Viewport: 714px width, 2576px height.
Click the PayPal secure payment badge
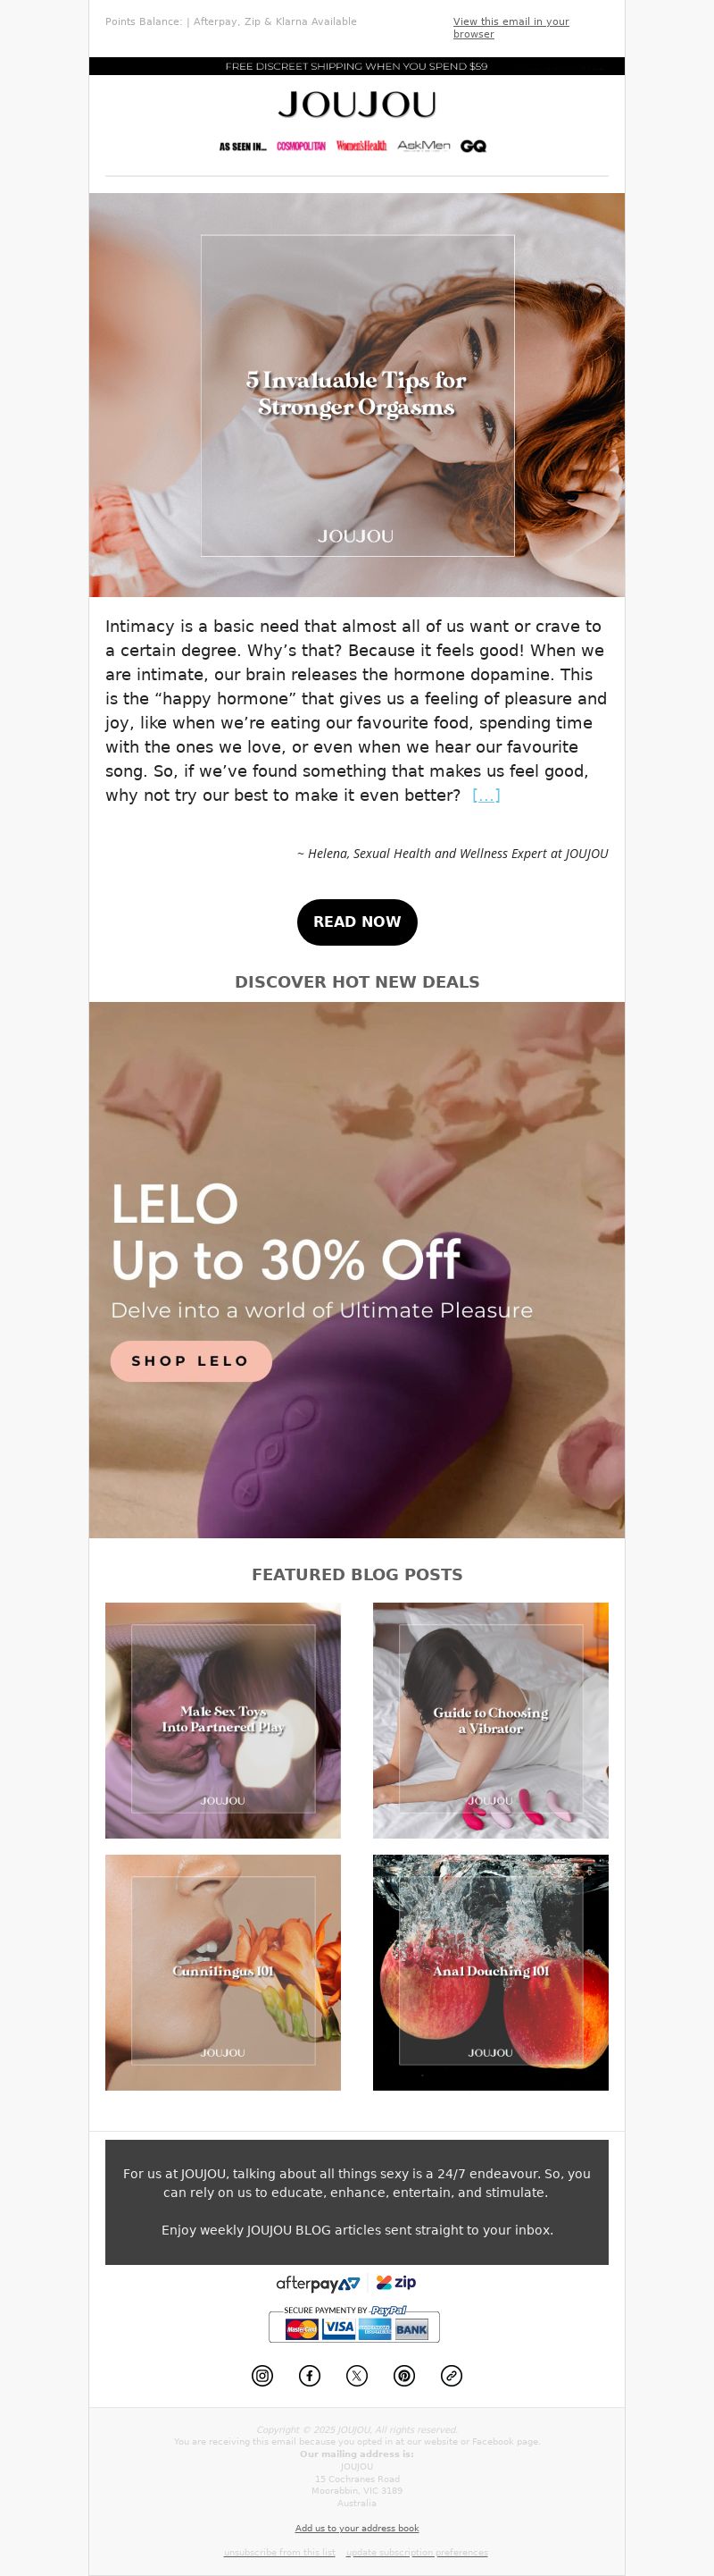tap(354, 2324)
